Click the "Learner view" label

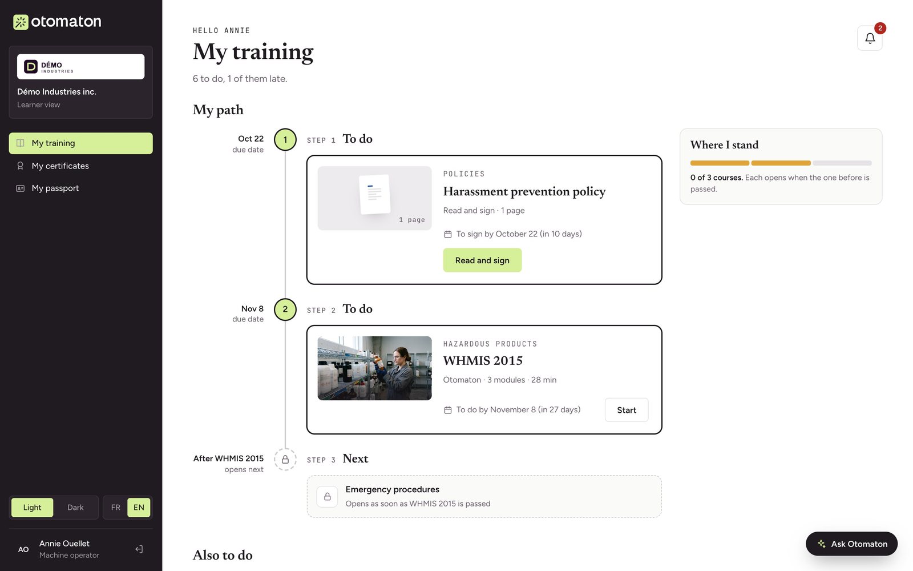[38, 105]
